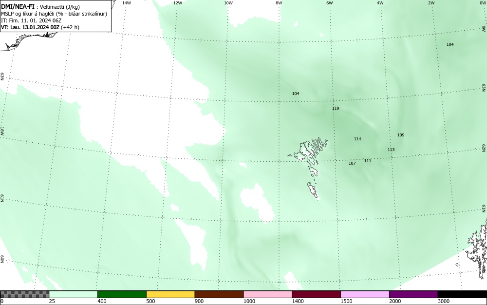Viewport: 487px width, 305px height.
Task: Select the light green 25–400 legend swatch
Action: click(x=74, y=294)
